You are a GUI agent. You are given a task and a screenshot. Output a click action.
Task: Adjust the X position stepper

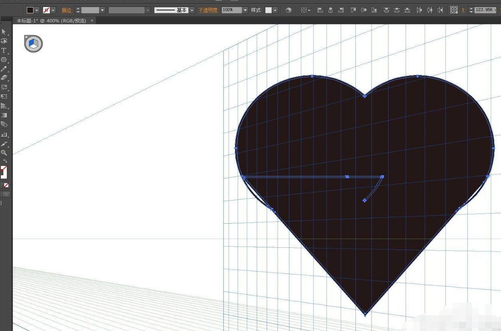click(471, 10)
